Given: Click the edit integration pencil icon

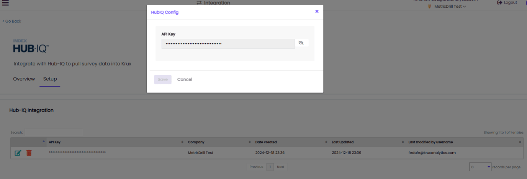Looking at the screenshot, I should (18, 153).
